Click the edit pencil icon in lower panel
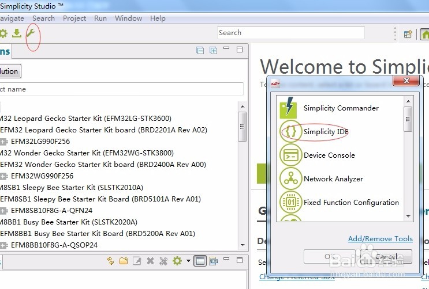This screenshot has width=429, height=289. pyautogui.click(x=137, y=261)
